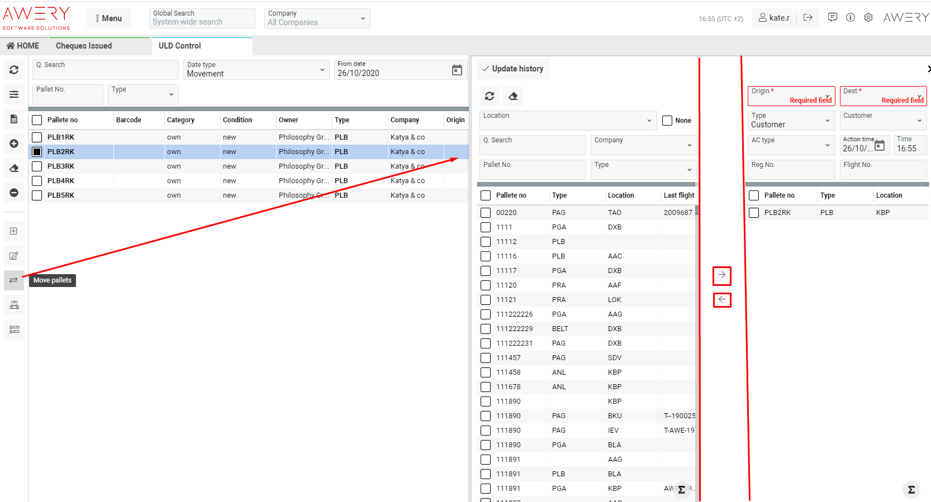Click the Move pallets icon in sidebar
The image size is (931, 502).
pos(14,280)
